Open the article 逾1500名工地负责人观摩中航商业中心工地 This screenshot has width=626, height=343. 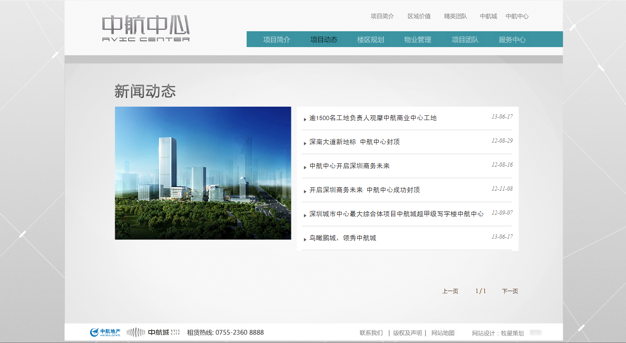(x=373, y=118)
